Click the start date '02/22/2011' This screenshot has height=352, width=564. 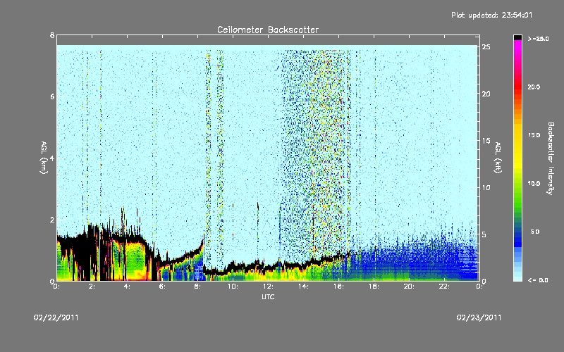(56, 318)
